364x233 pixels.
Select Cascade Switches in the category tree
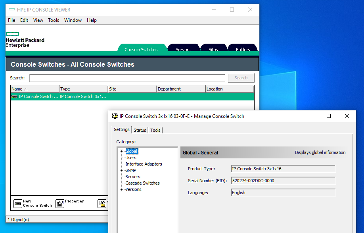tap(142, 183)
